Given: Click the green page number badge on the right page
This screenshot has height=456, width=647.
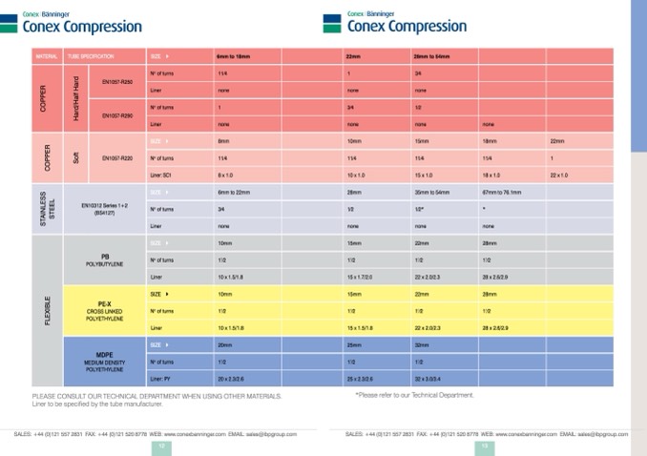Looking at the screenshot, I should [485, 445].
